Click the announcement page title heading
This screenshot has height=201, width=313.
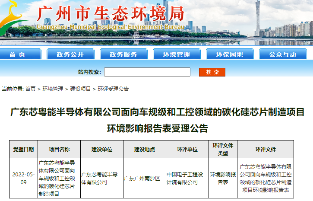point(157,120)
